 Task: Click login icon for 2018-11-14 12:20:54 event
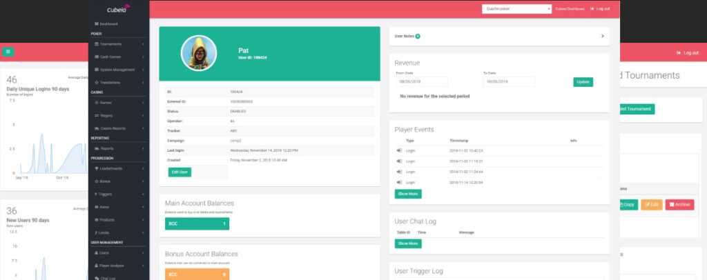tap(399, 182)
